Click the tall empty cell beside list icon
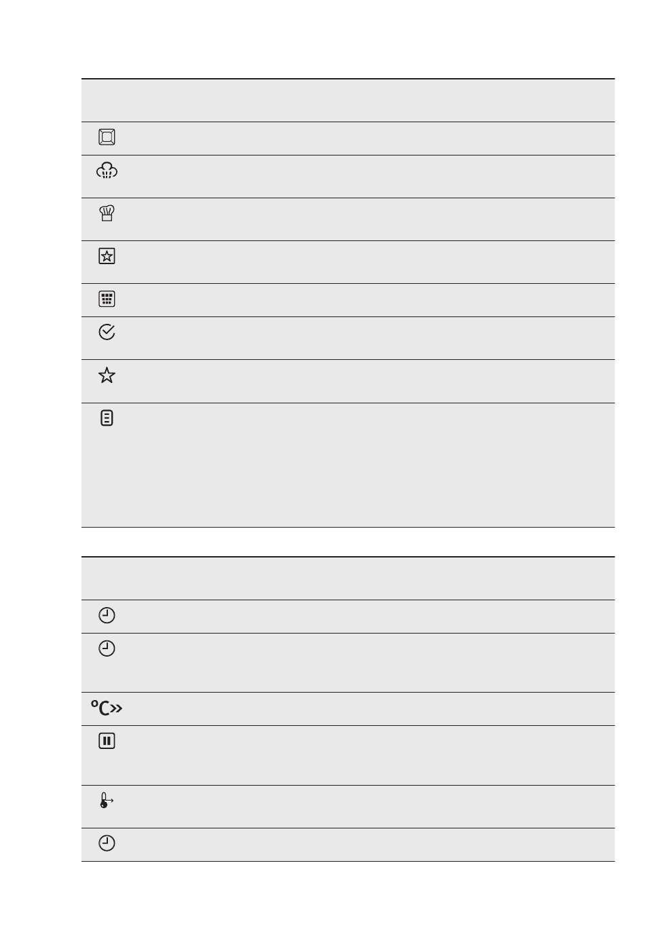645x933 pixels. click(x=373, y=465)
